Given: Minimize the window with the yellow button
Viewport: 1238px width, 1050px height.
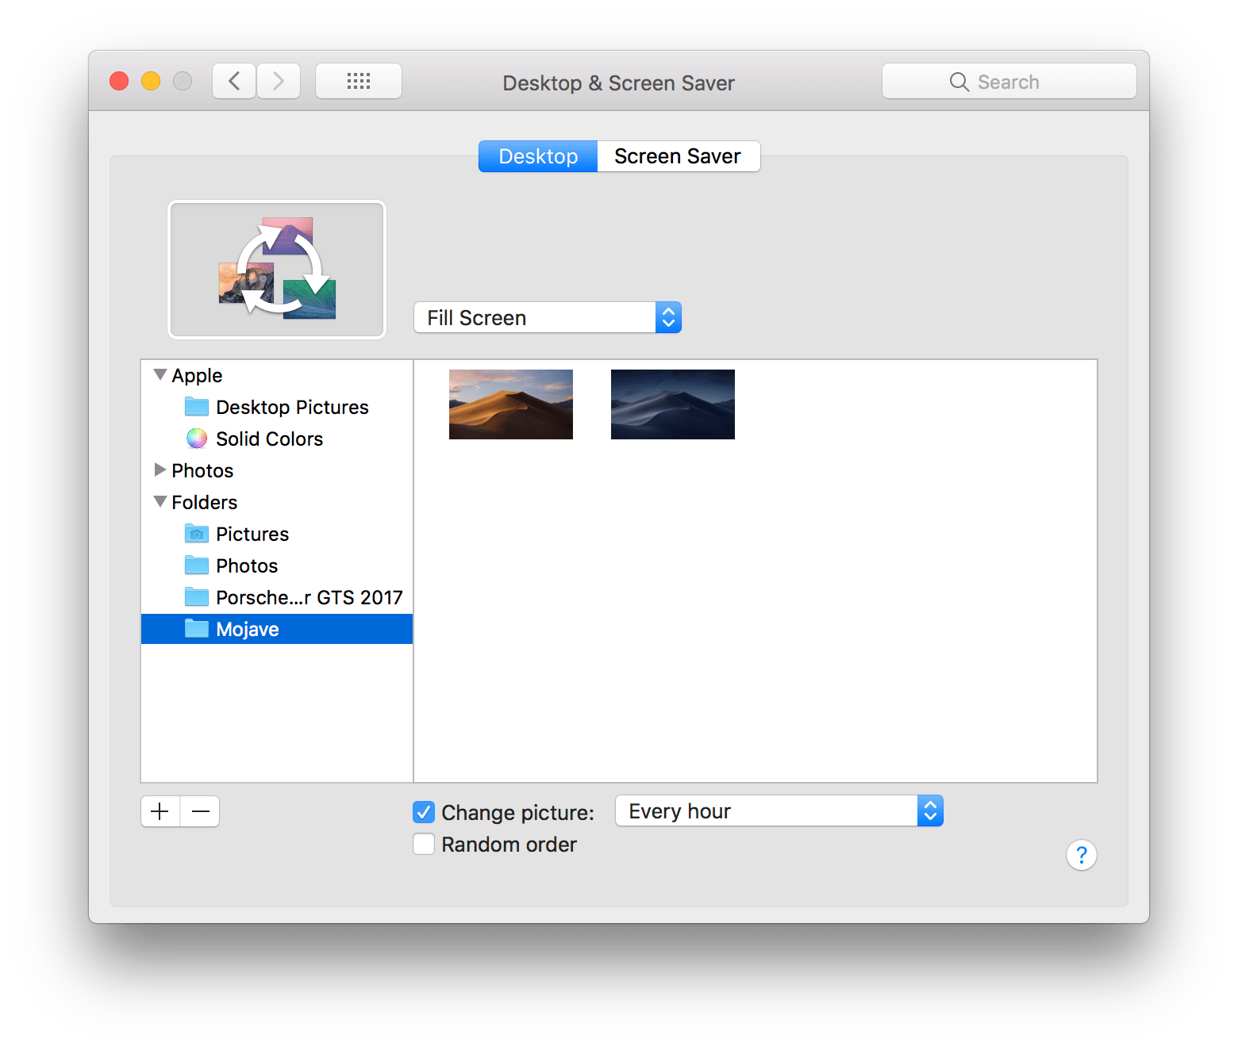Looking at the screenshot, I should (151, 81).
